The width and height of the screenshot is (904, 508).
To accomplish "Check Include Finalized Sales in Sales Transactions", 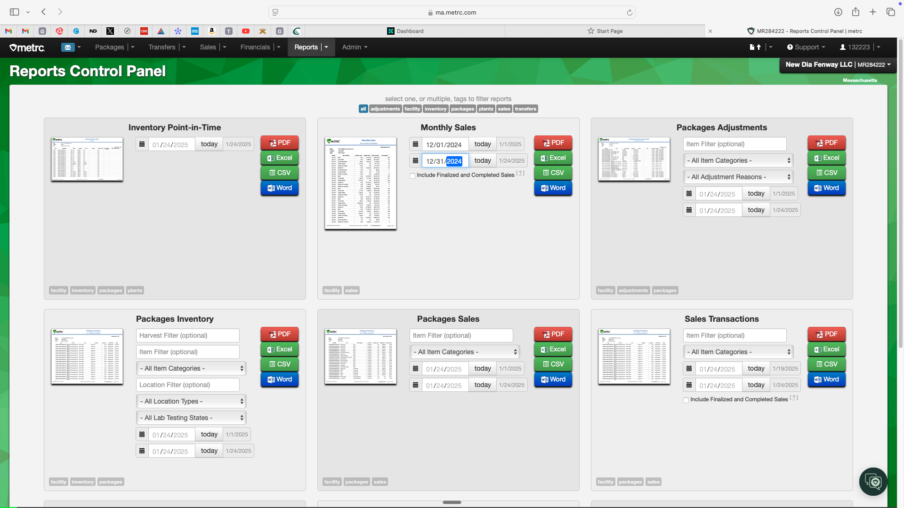I will [686, 400].
